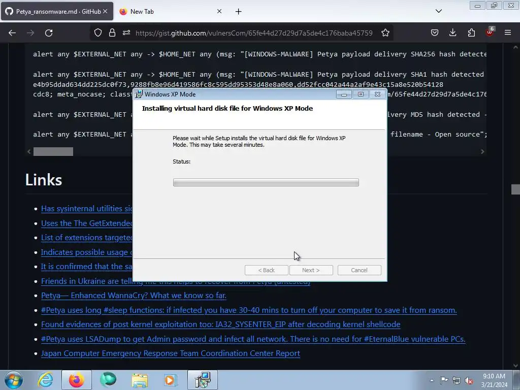The width and height of the screenshot is (520, 390).
Task: Click the muted volume tray icon
Action: (469, 381)
